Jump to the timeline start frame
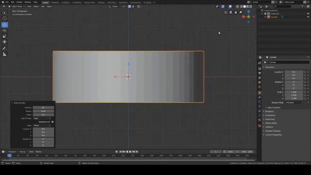 coord(121,152)
